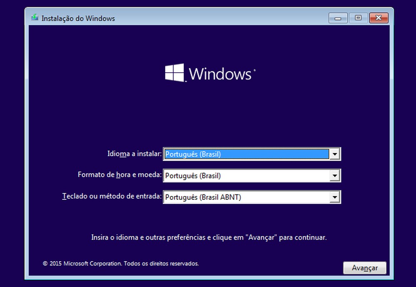
Task: Maximize the Windows setup window
Action: coord(358,18)
